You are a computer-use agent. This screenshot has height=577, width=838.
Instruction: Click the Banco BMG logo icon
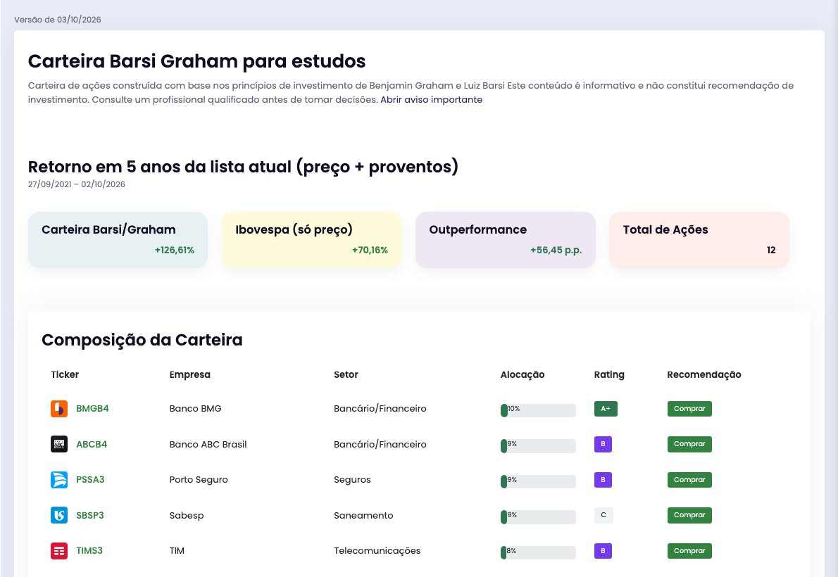pos(58,409)
